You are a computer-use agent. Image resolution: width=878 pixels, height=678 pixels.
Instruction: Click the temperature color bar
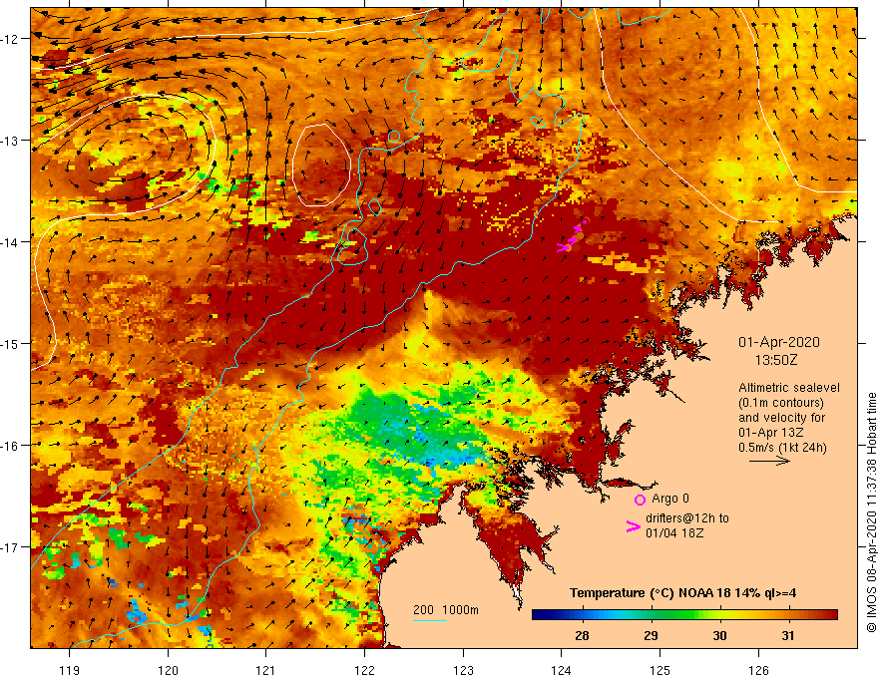click(684, 615)
